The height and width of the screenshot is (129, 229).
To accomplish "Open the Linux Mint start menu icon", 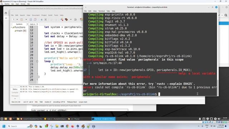I will [x=2, y=119].
